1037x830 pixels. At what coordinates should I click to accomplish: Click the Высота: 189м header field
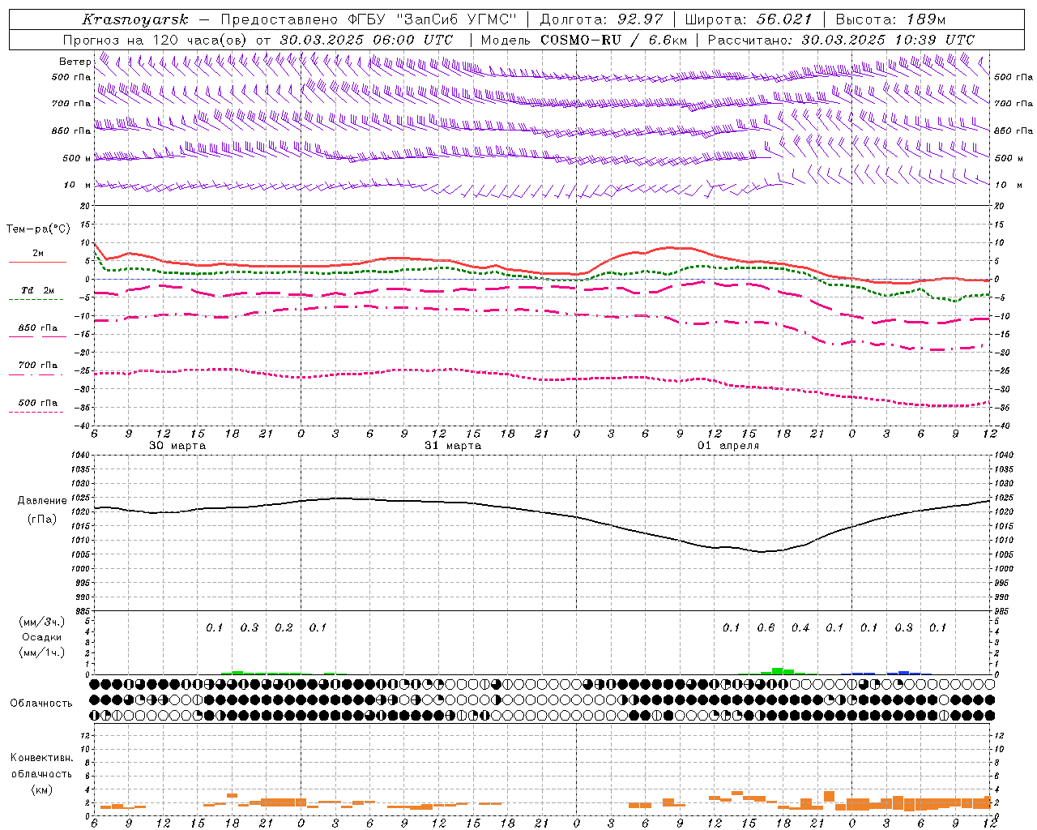point(890,19)
